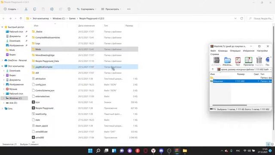Expand the address bar history dropdown
Screen dimensions: 275x155
[x=235, y=19]
